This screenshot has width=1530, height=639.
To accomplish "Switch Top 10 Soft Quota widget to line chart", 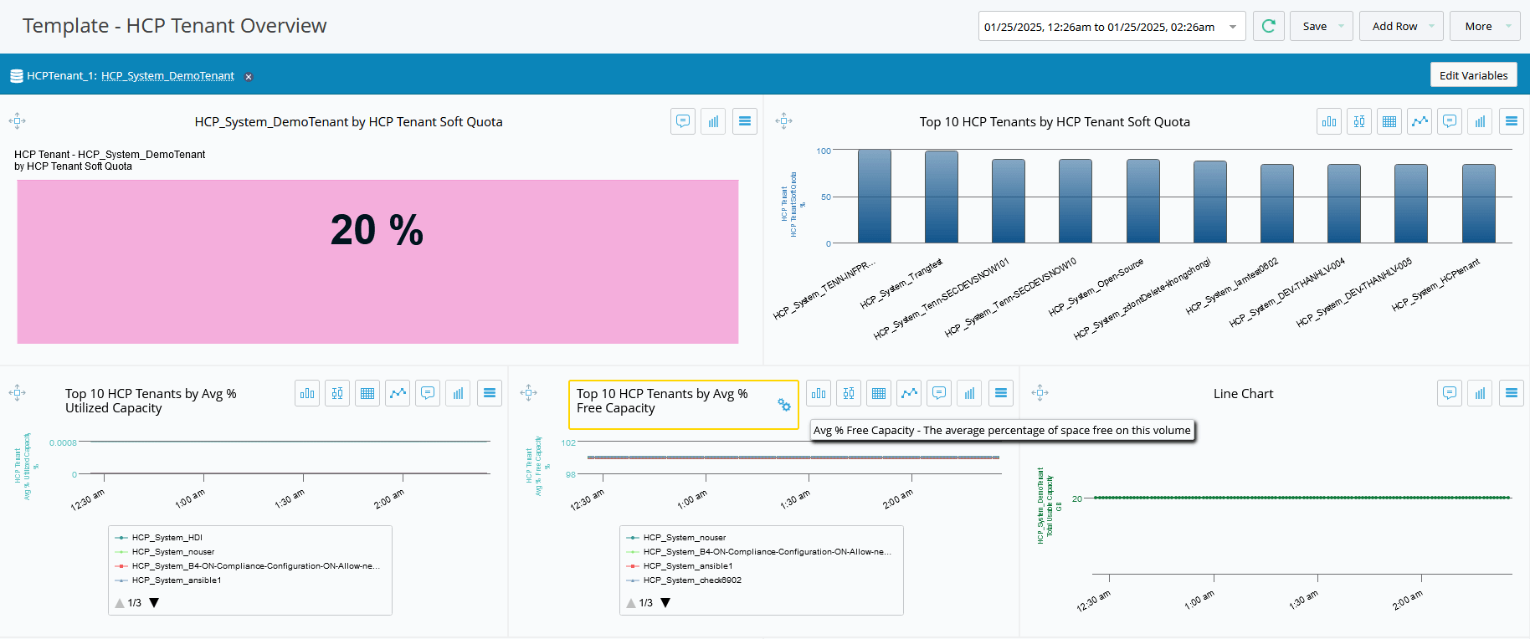I will pos(1420,121).
